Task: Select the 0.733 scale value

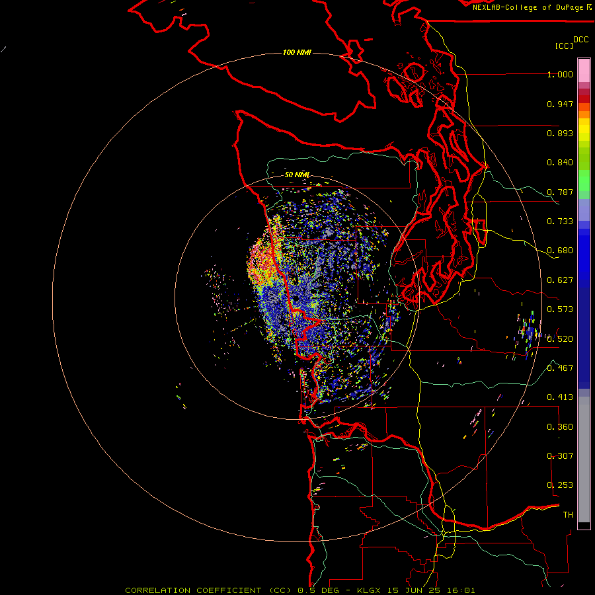Action: click(560, 221)
